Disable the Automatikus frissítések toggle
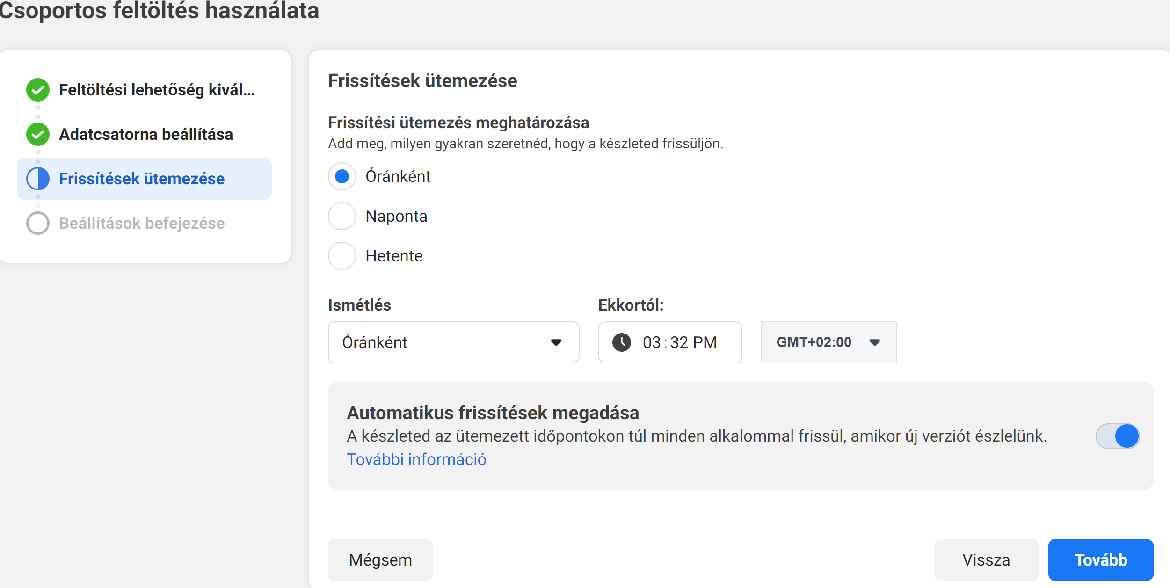 tap(1117, 436)
